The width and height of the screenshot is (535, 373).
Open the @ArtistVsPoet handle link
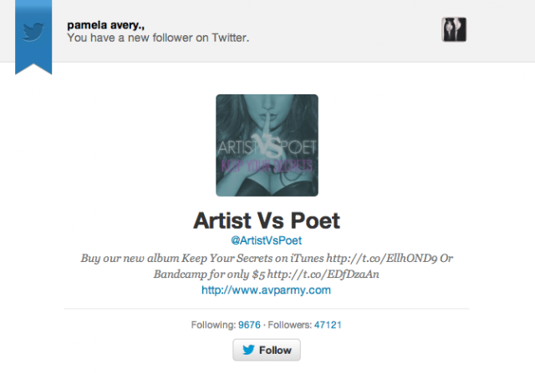(266, 240)
